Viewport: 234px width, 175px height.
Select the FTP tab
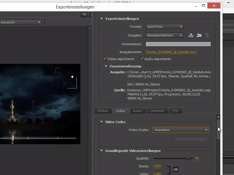pos(176,111)
